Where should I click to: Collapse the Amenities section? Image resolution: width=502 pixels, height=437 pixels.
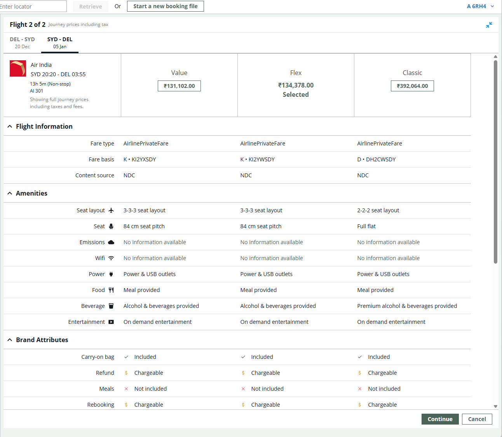10,194
